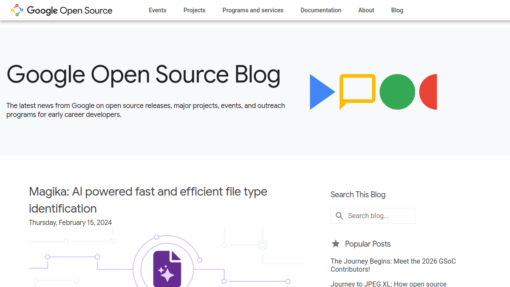
Task: Click the 'Thursday, February 15, 2024' date
Action: click(71, 222)
